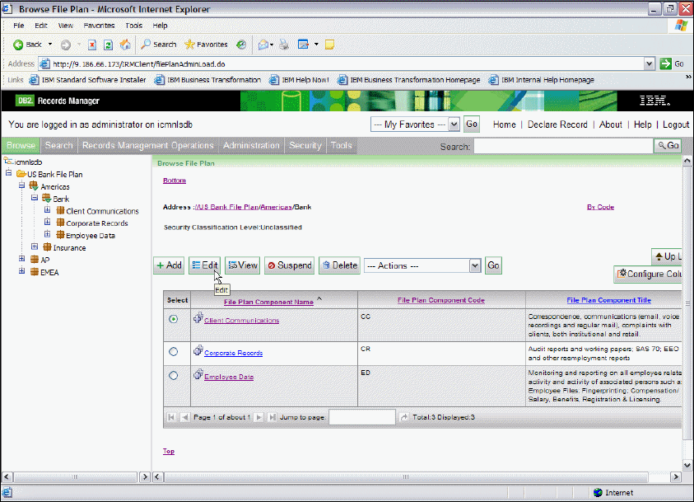Select the Employee Data radio button
Viewport: 694px width, 502px height.
[173, 376]
